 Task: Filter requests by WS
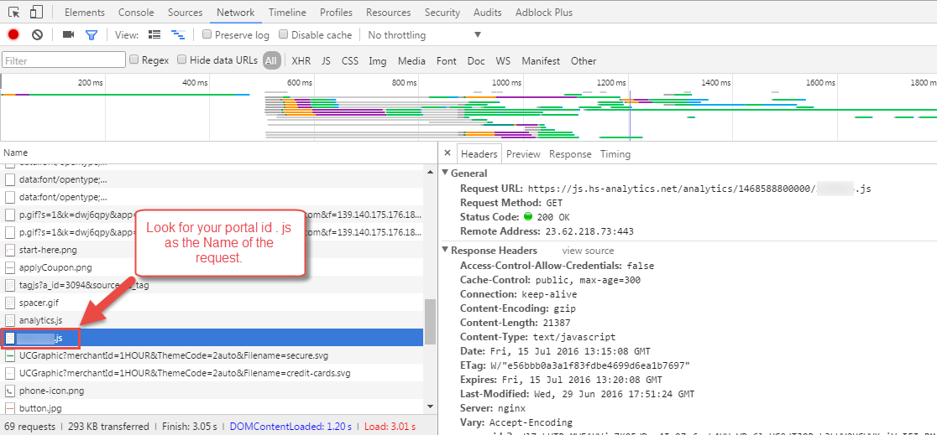click(x=503, y=61)
